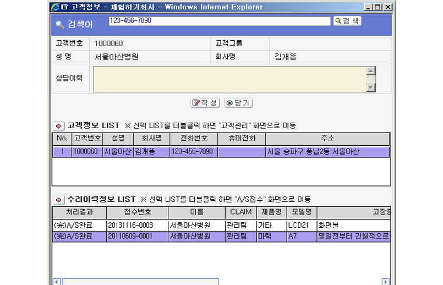Click the red arrow icon next to 수리이력정보 LIST
Image resolution: width=443 pixels, height=285 pixels.
(x=58, y=199)
